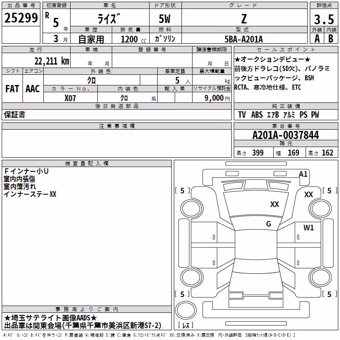Select inspector note インナーステーXX

[30, 194]
